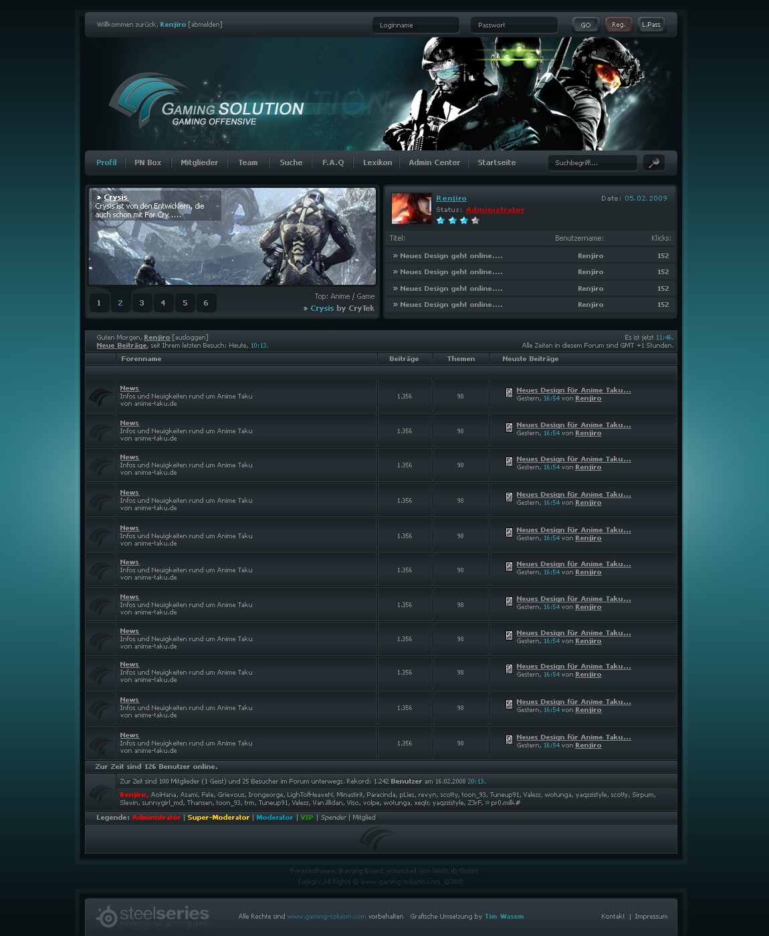Click Renjiro's avatar image
Image resolution: width=769 pixels, height=936 pixels.
(x=411, y=209)
